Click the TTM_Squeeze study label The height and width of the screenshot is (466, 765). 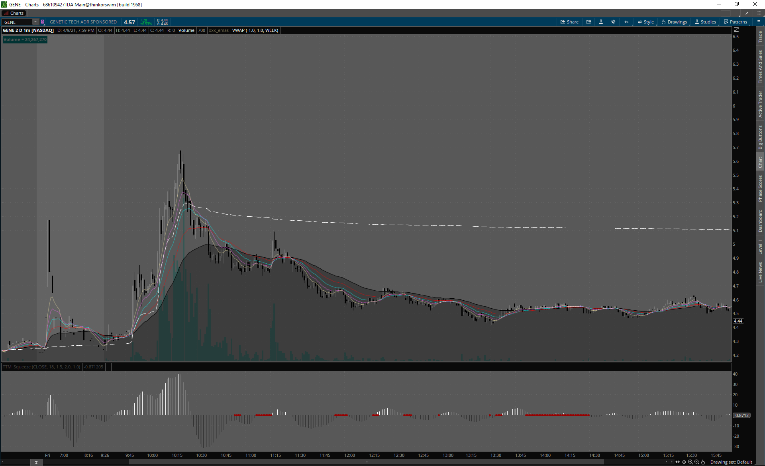point(41,367)
